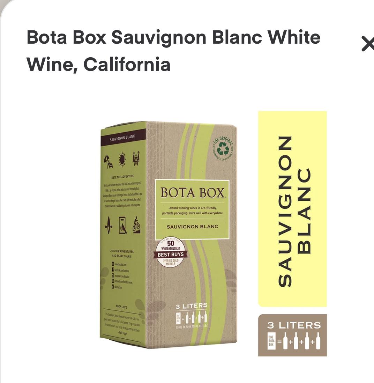Click the BOTA BOX label on box

193,192
